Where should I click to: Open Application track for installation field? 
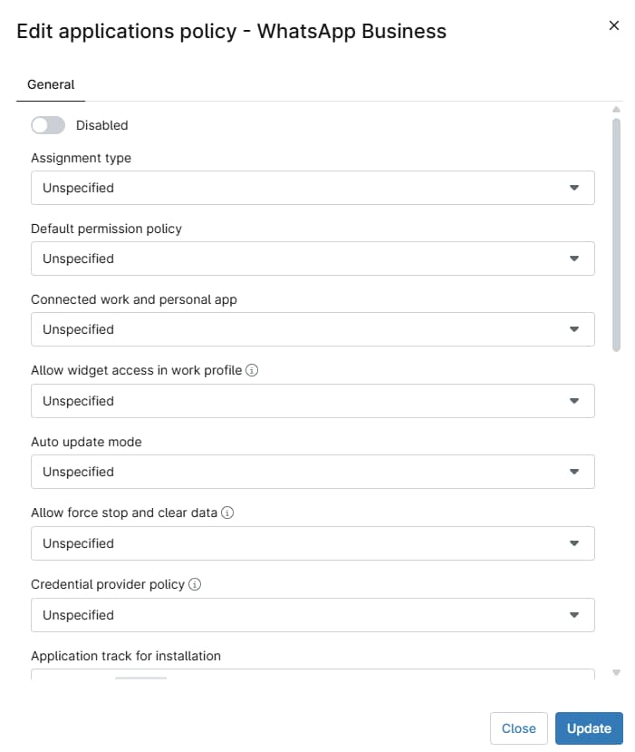[313, 674]
